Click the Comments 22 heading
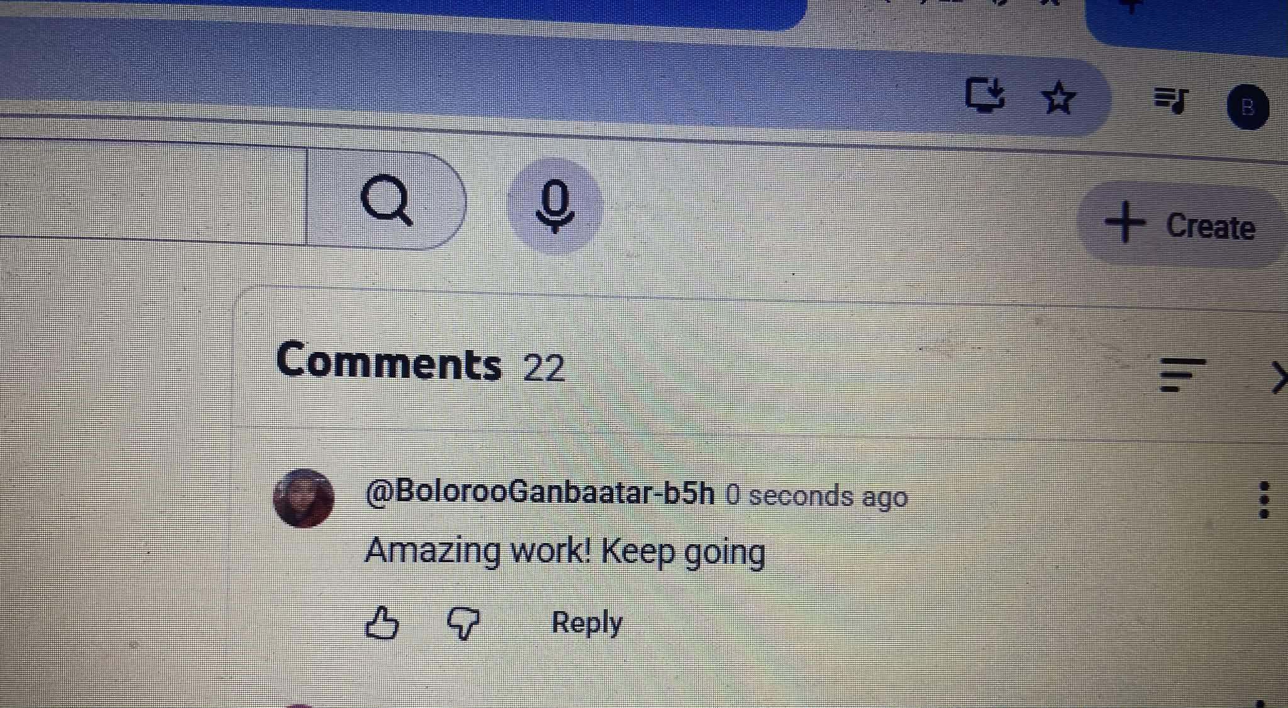This screenshot has height=708, width=1288. pos(420,361)
